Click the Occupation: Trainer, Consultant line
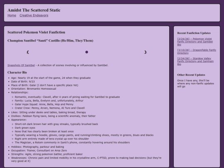 coord(39,151)
